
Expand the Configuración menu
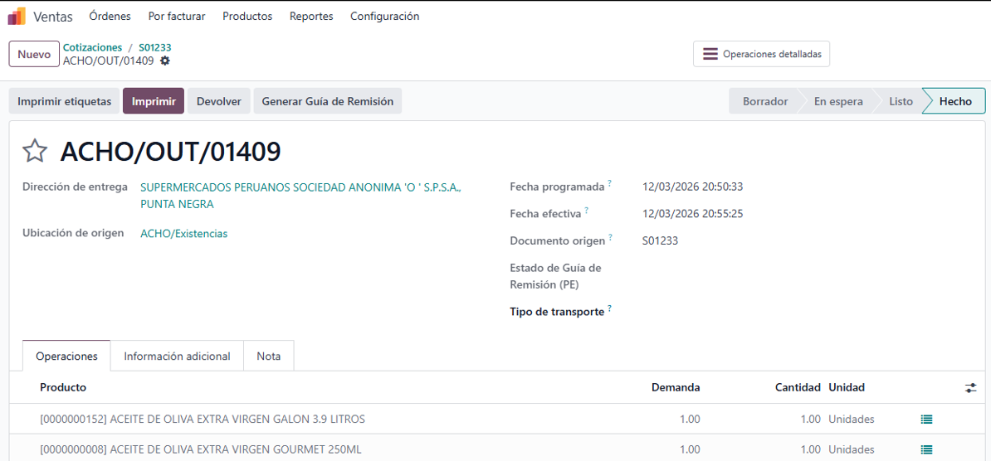[x=384, y=17]
